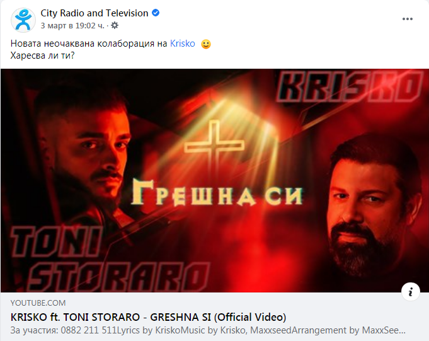Click the video thumbnail image
Image resolution: width=429 pixels, height=341 pixels.
(214, 180)
